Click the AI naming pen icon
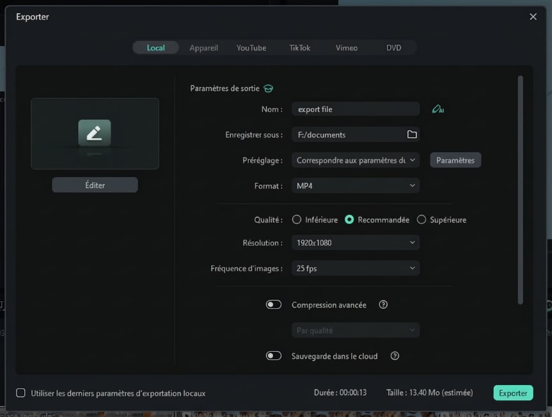The image size is (552, 417). pyautogui.click(x=438, y=109)
